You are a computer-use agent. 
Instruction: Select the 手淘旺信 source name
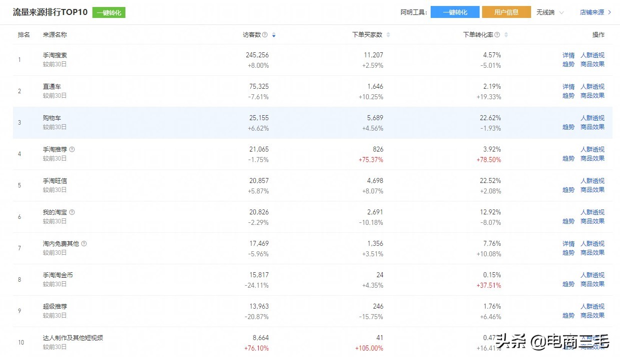(55, 181)
